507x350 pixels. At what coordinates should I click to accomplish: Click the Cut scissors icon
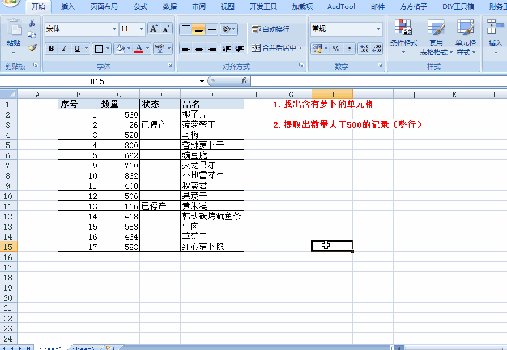(32, 23)
